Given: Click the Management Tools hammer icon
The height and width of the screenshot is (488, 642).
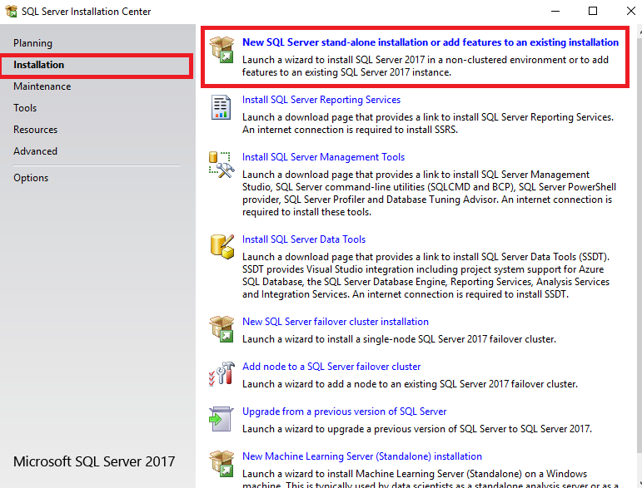Looking at the screenshot, I should click(x=221, y=165).
